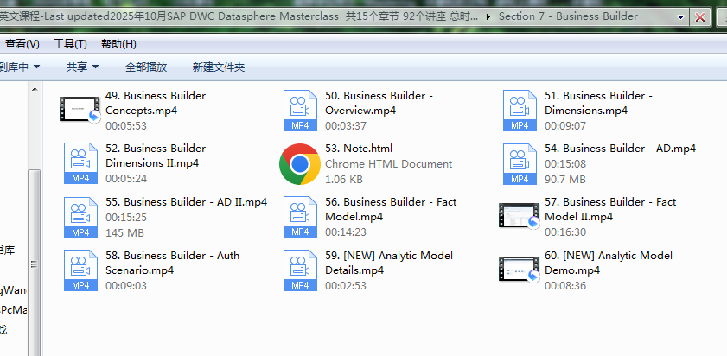727x356 pixels.
Task: Select MP4 icon for 54. Business Builder - AD
Action: (x=520, y=163)
